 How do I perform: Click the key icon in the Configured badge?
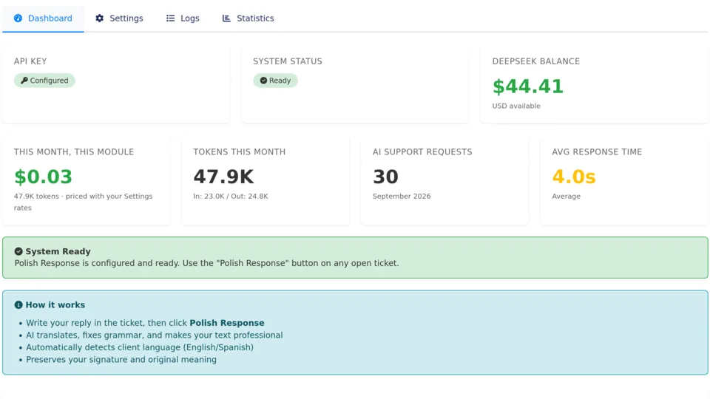pyautogui.click(x=24, y=81)
